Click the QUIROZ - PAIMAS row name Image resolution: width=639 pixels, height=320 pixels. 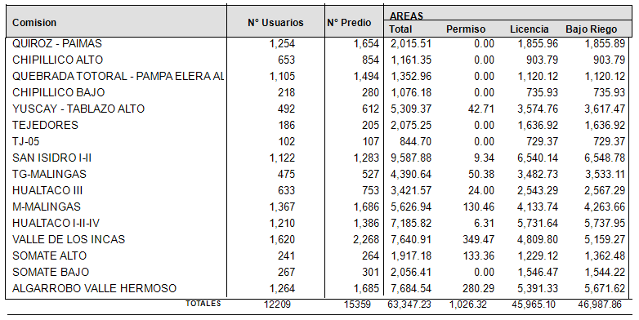pos(57,43)
